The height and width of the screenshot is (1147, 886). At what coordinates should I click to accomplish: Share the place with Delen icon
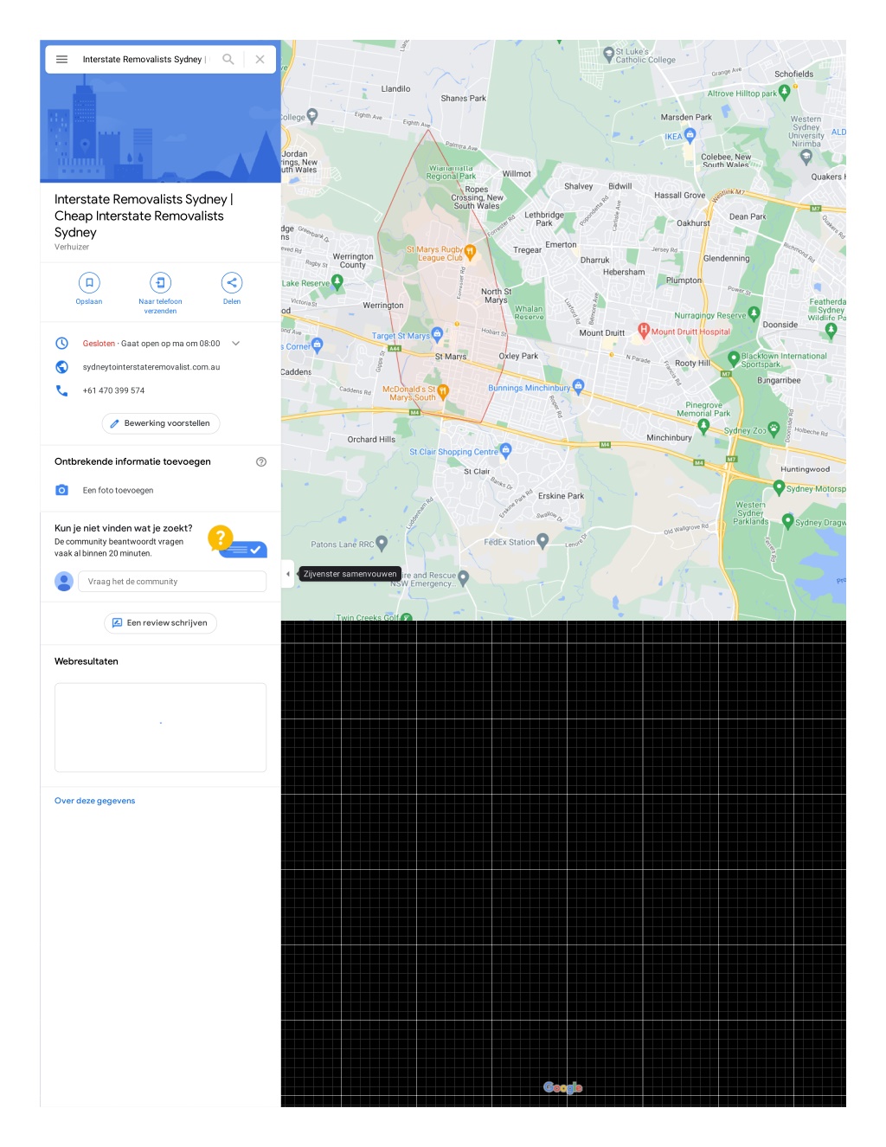click(232, 283)
